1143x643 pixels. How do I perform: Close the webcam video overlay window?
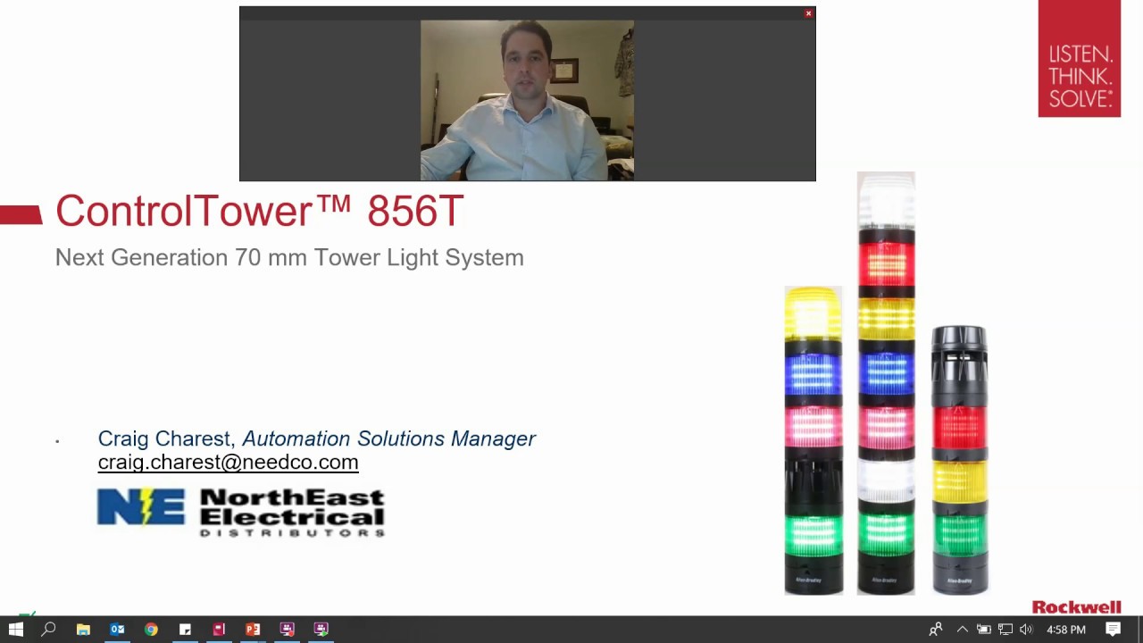click(808, 13)
